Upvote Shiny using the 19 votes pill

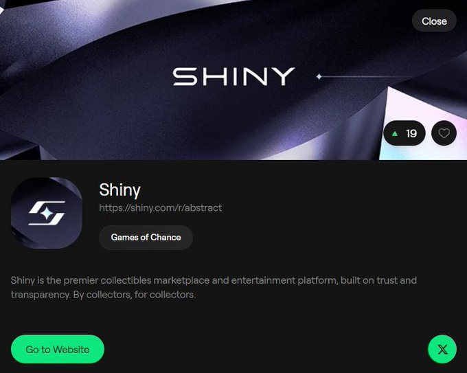point(405,133)
